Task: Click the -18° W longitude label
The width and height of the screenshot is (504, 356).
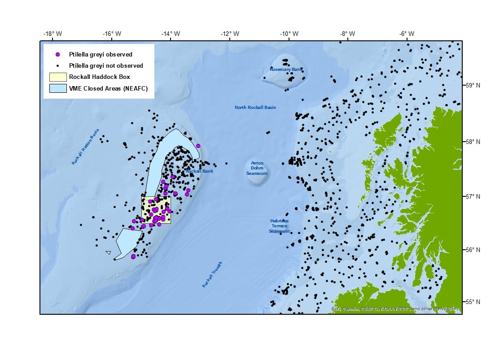Action: 53,34
